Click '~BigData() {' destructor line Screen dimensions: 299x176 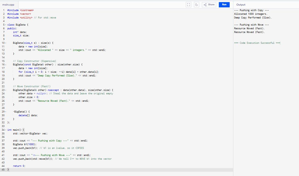point(21,112)
